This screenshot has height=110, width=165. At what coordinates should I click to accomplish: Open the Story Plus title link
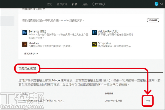click(x=105, y=43)
